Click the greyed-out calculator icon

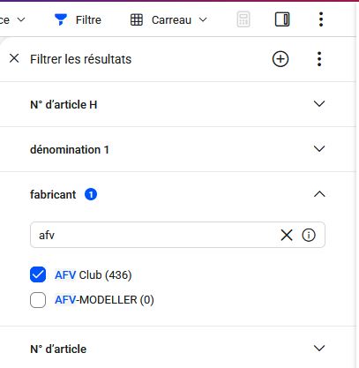(243, 19)
